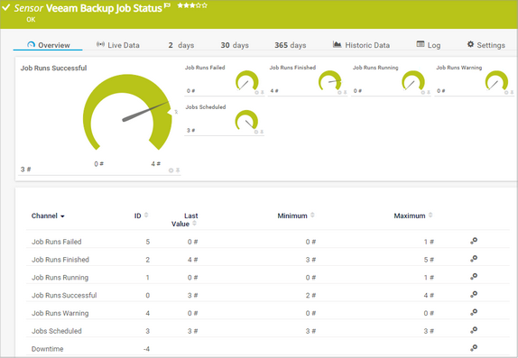Sort table by Minimum column
The height and width of the screenshot is (358, 518).
[x=296, y=216]
